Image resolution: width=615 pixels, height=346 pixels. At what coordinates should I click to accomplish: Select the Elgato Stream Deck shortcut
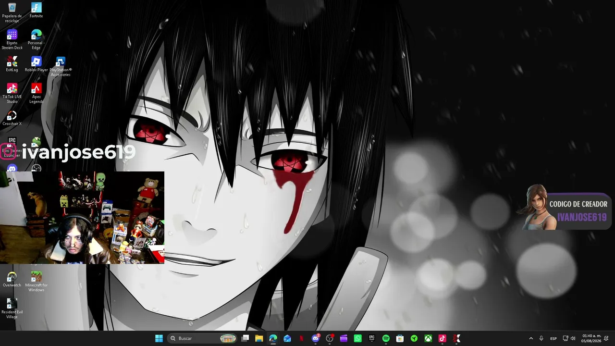point(12,39)
